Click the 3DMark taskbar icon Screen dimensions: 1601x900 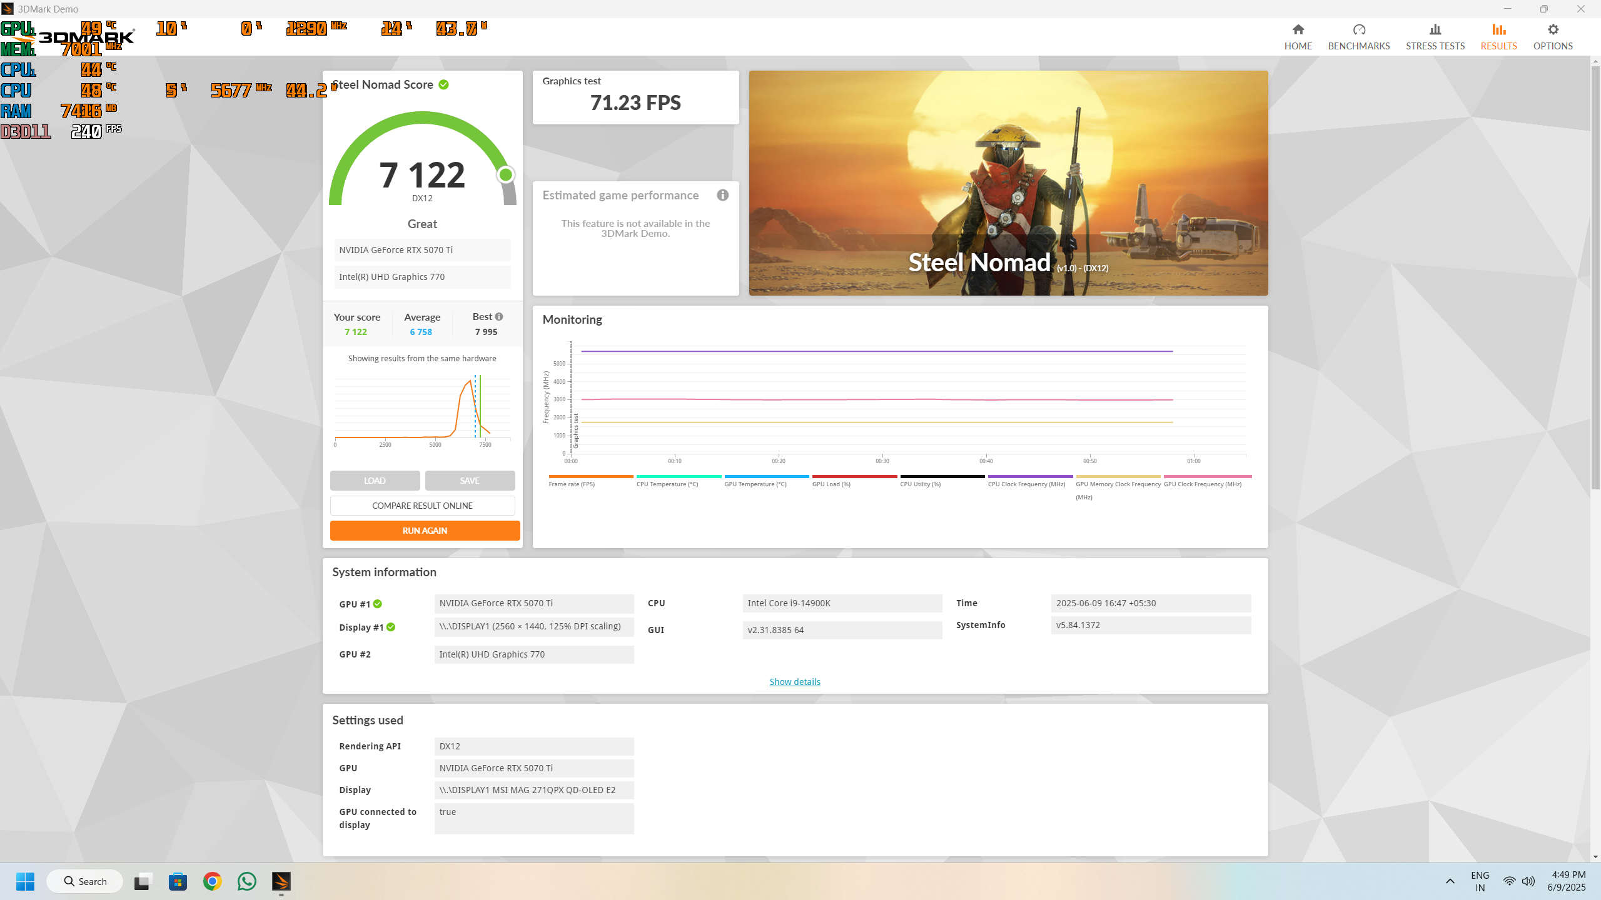coord(281,881)
